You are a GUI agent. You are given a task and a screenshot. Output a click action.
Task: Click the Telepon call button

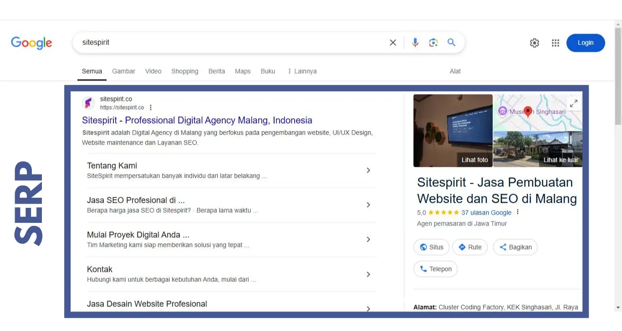click(435, 269)
